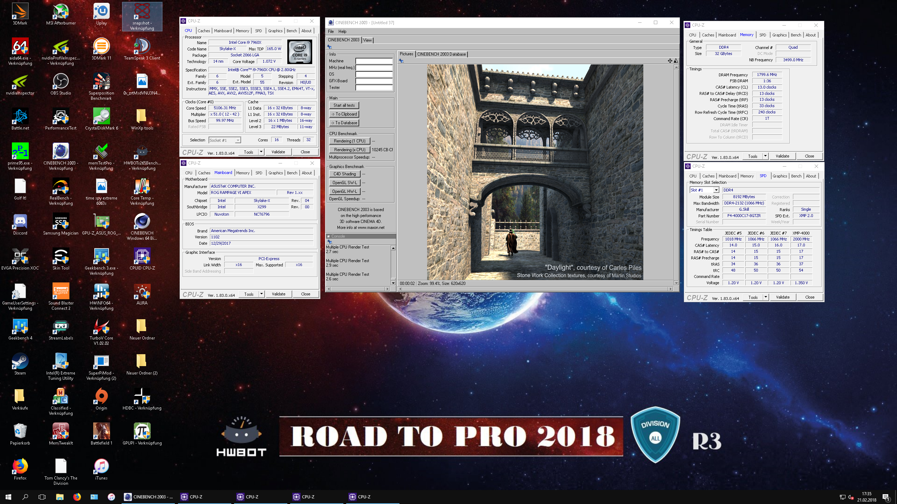Screen dimensions: 897x504
Task: Open the Cinebench Help menu
Action: (342, 31)
